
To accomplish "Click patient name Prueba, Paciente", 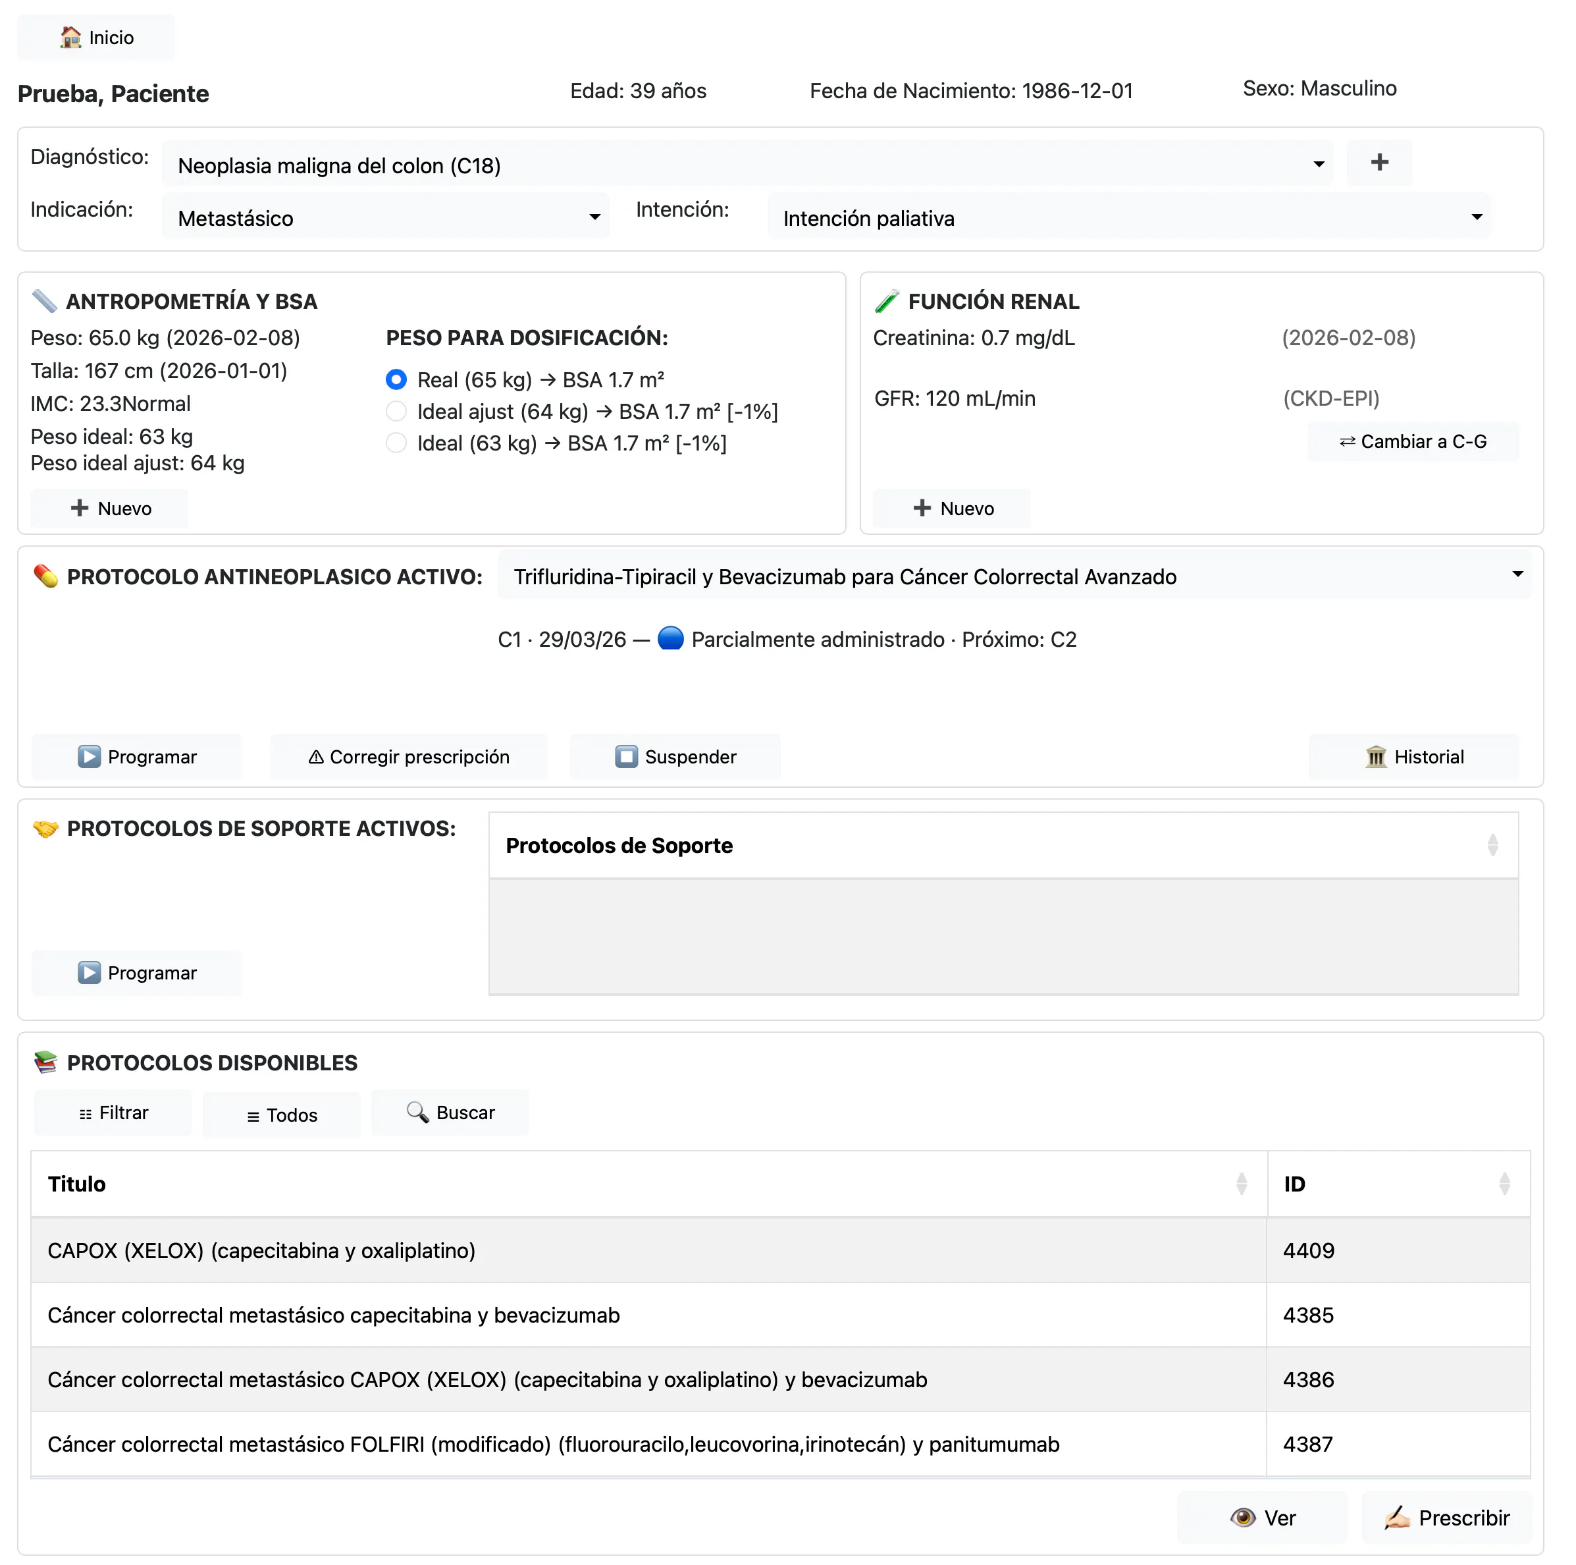I will tap(114, 95).
